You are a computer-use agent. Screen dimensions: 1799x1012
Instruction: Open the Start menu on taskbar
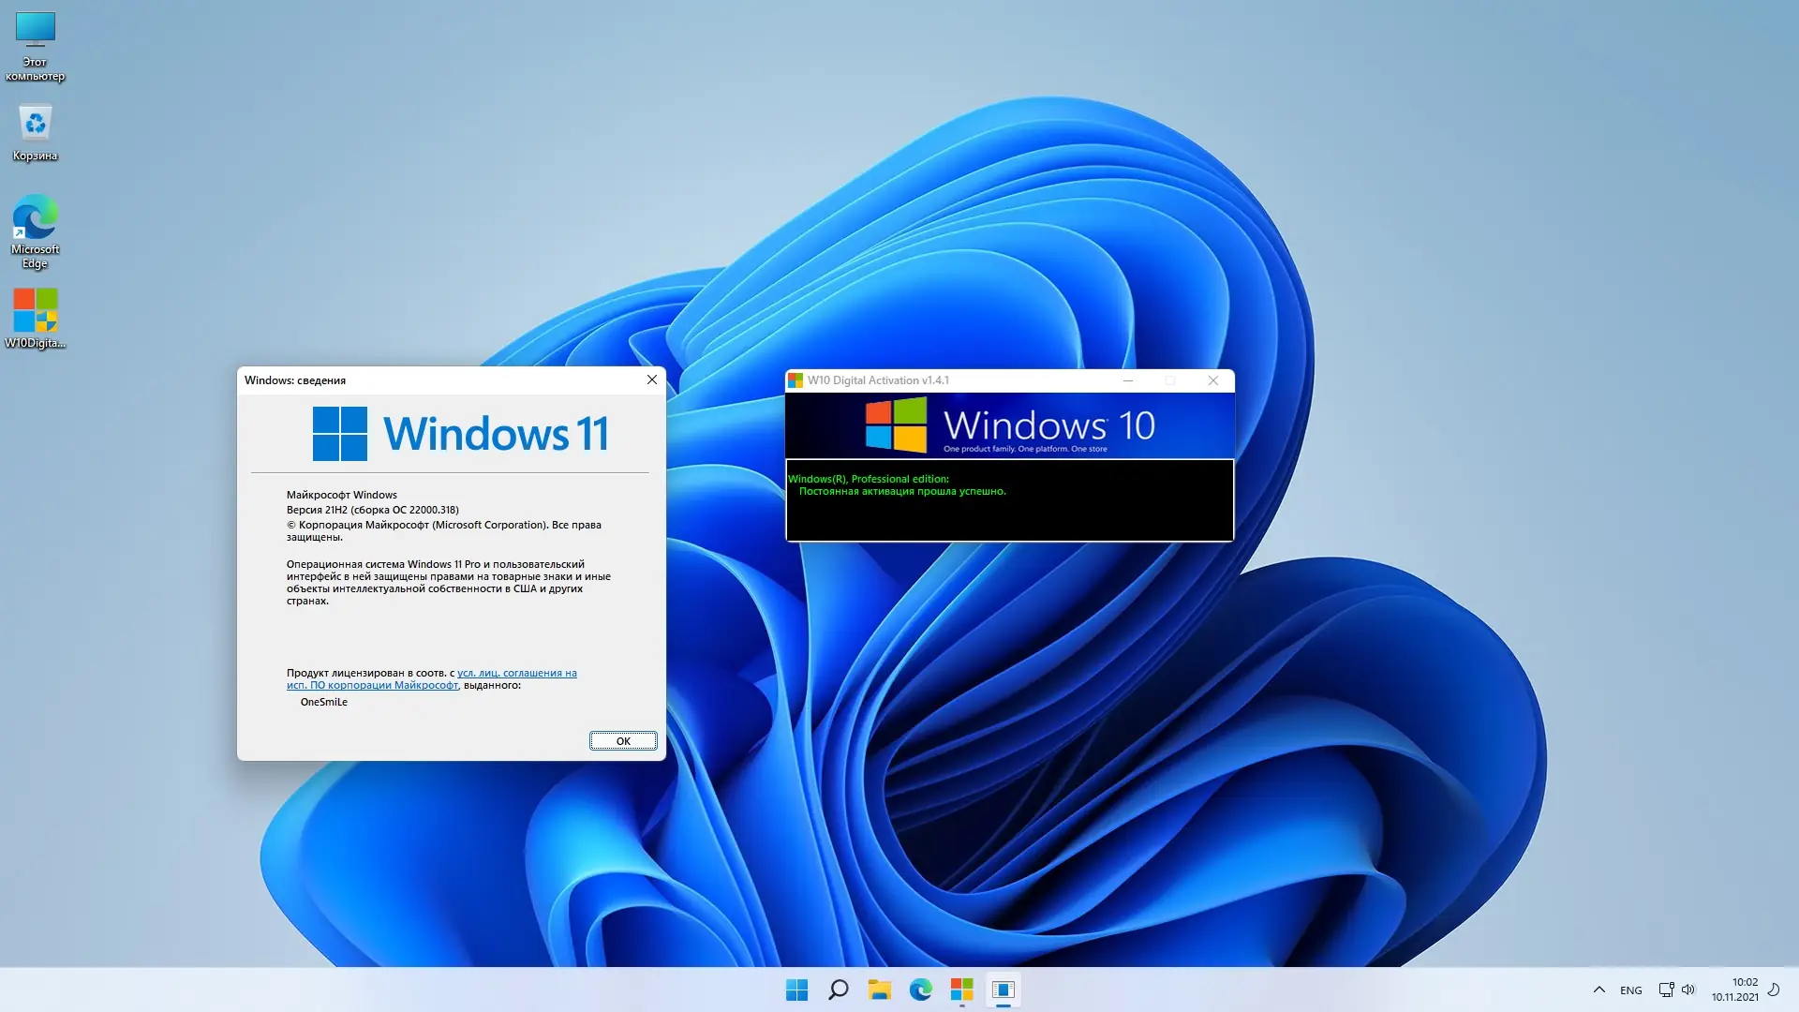pos(796,990)
